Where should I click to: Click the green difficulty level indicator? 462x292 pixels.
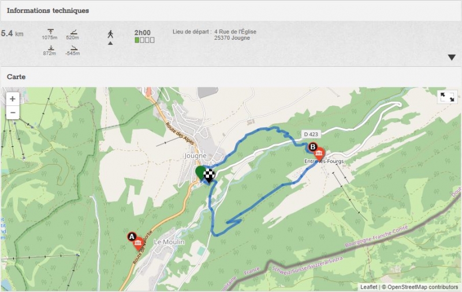[x=137, y=40]
